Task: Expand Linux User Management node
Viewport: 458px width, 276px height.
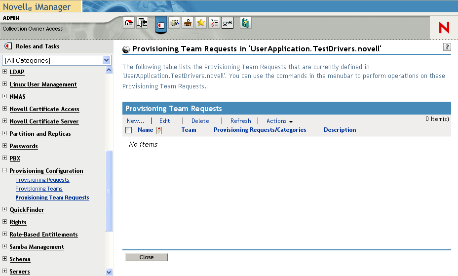Action: pos(4,84)
